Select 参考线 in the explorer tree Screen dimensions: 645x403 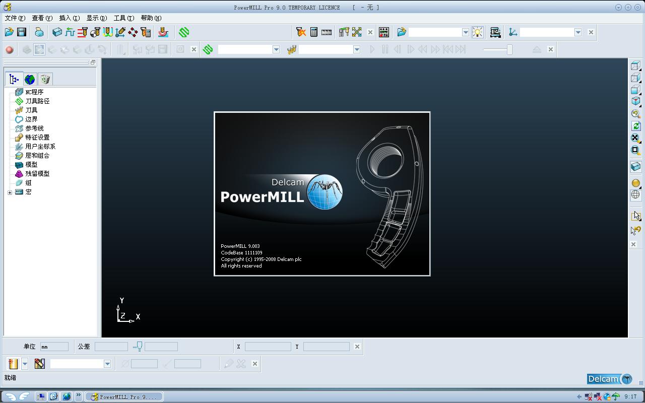[34, 128]
